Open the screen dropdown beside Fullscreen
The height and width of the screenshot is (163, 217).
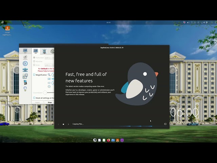click(x=50, y=57)
